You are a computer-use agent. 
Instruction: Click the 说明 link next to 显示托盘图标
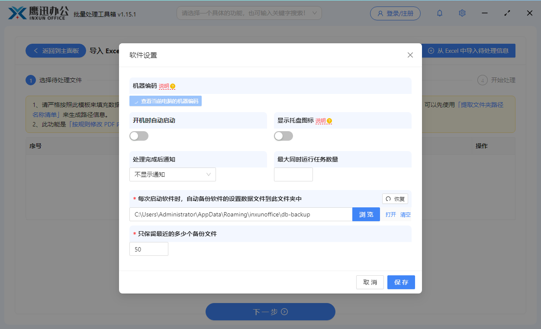pyautogui.click(x=321, y=121)
